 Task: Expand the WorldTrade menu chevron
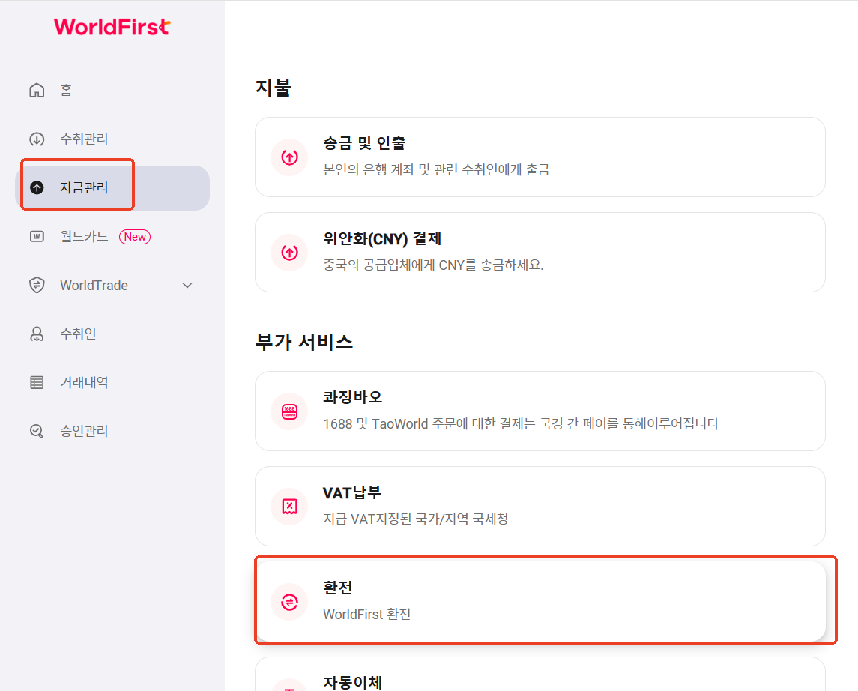tap(187, 285)
